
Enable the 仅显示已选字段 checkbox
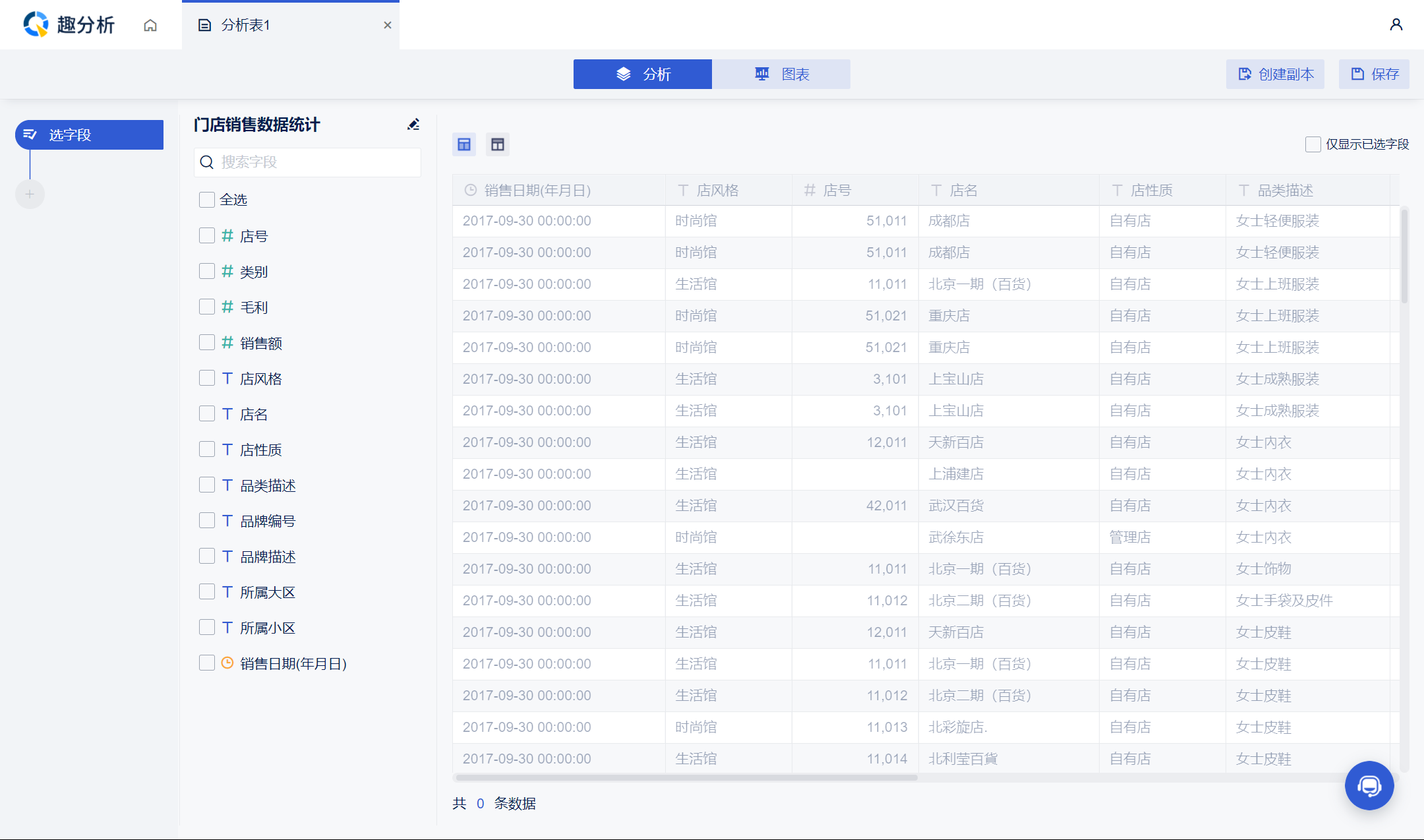[x=1313, y=144]
